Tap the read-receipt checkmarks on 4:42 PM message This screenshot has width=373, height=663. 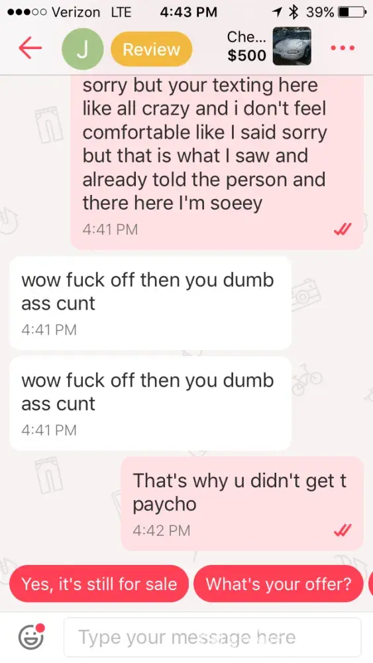coord(343,530)
